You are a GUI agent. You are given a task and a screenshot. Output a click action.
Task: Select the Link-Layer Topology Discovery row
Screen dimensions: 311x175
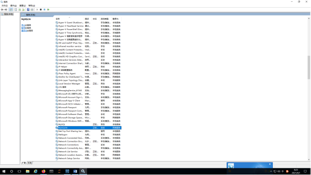(88, 80)
